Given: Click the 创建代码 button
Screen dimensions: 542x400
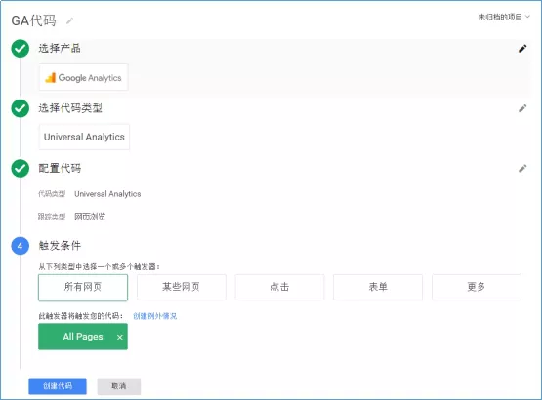Looking at the screenshot, I should (x=58, y=386).
